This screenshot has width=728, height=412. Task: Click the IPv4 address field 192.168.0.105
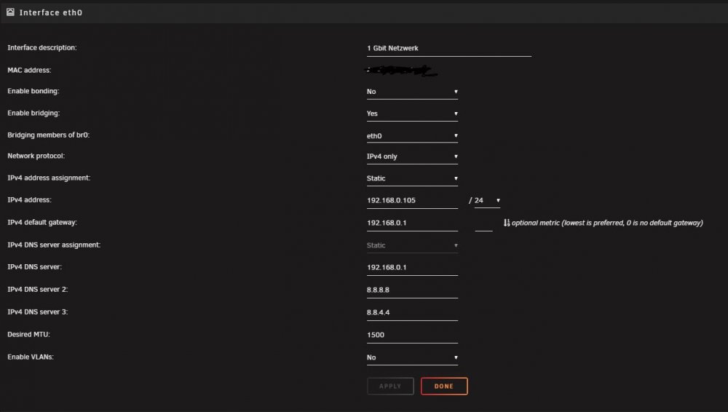click(412, 201)
